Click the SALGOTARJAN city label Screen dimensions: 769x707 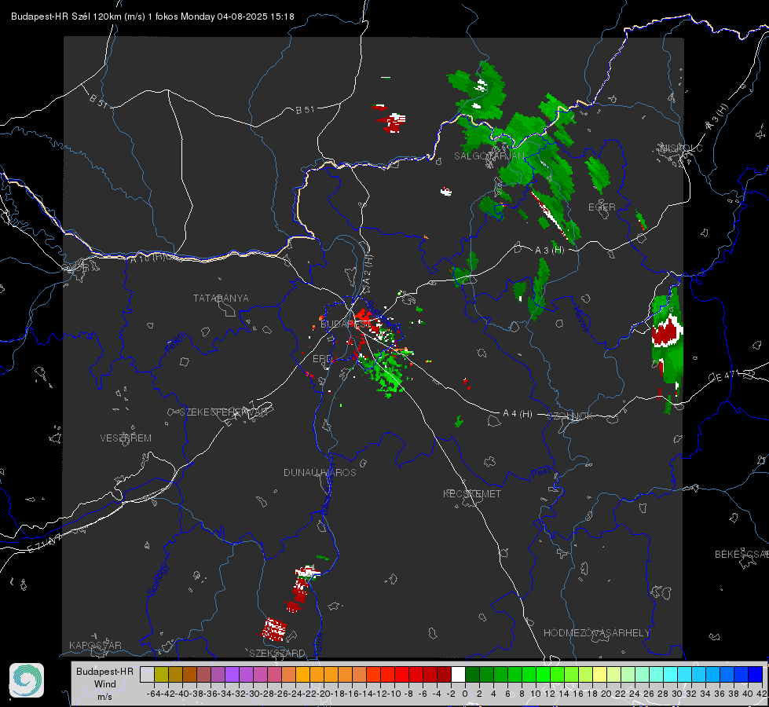click(489, 156)
